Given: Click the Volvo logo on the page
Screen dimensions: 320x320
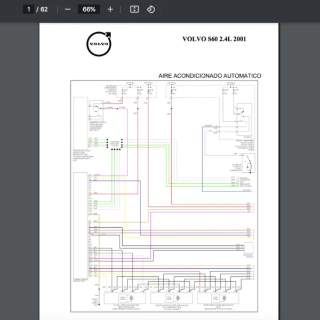Looking at the screenshot, I should pos(99,43).
